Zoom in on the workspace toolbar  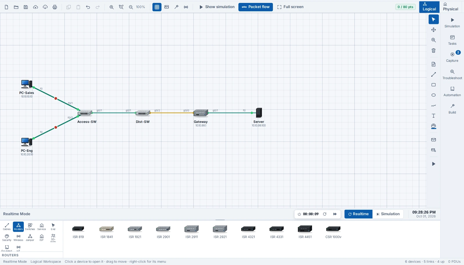tap(111, 7)
